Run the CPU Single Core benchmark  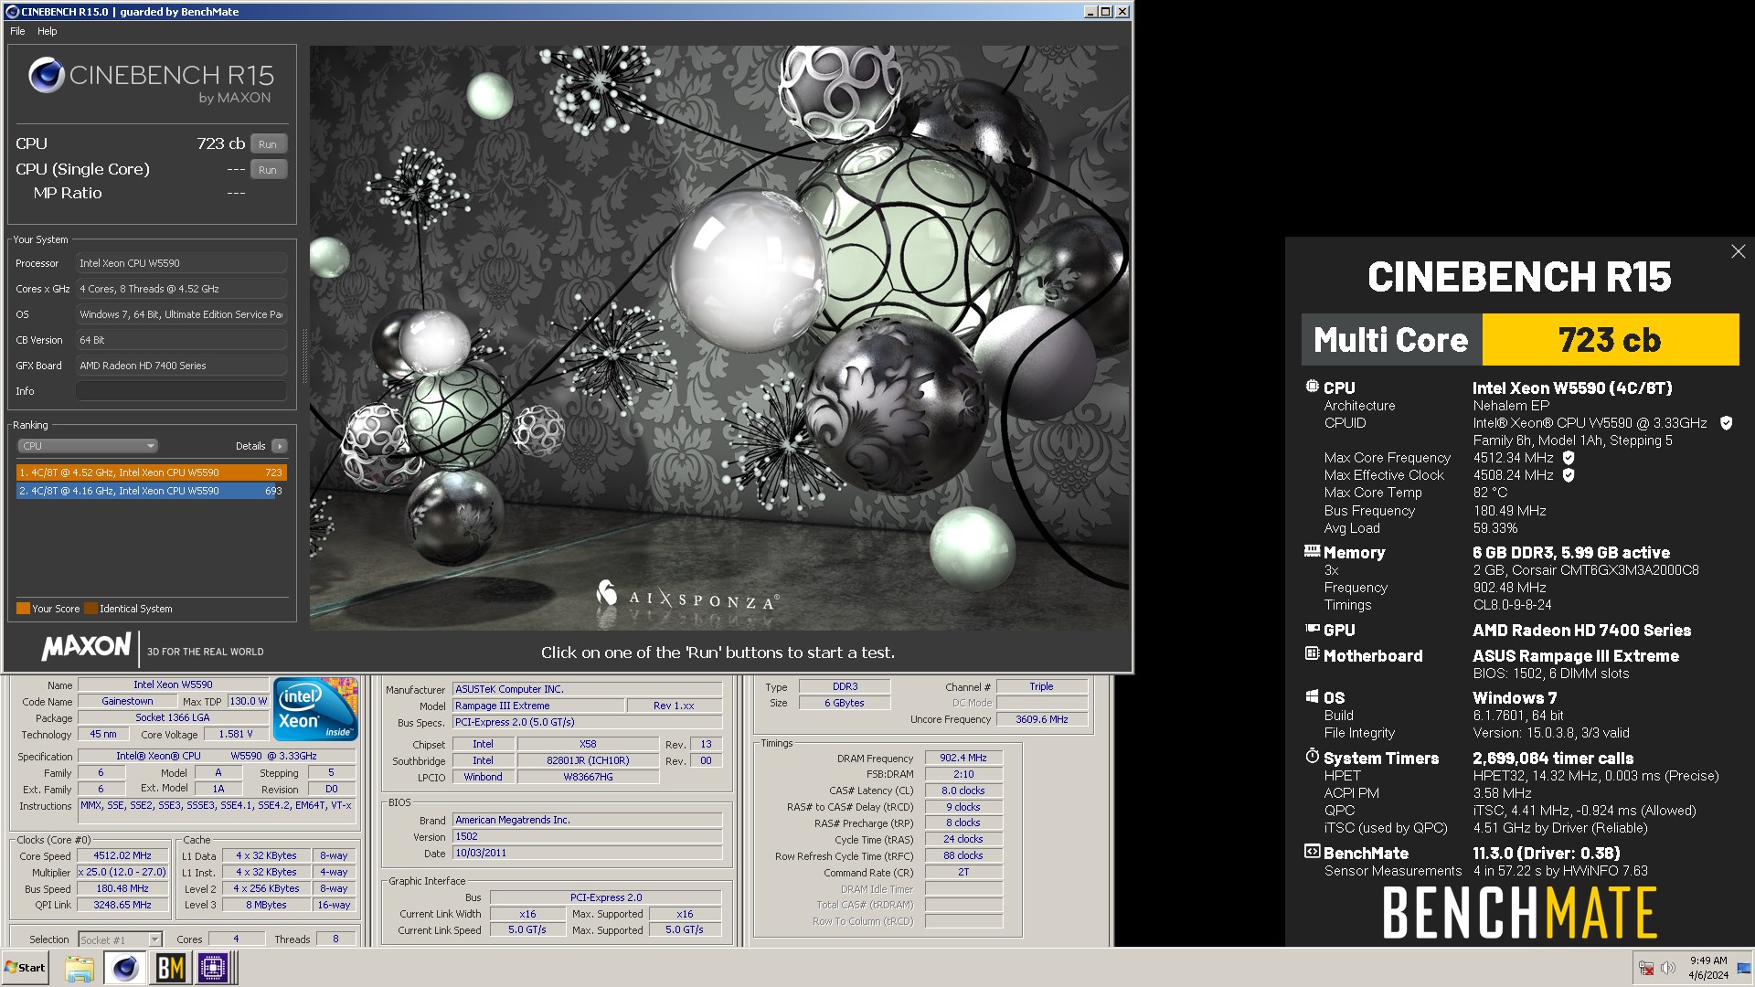[268, 170]
